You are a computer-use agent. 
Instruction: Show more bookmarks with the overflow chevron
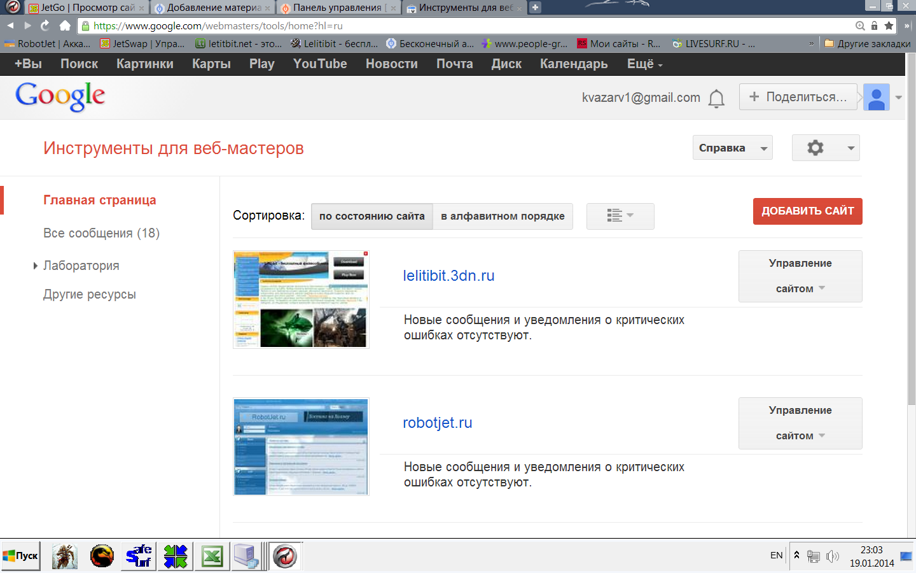click(811, 44)
